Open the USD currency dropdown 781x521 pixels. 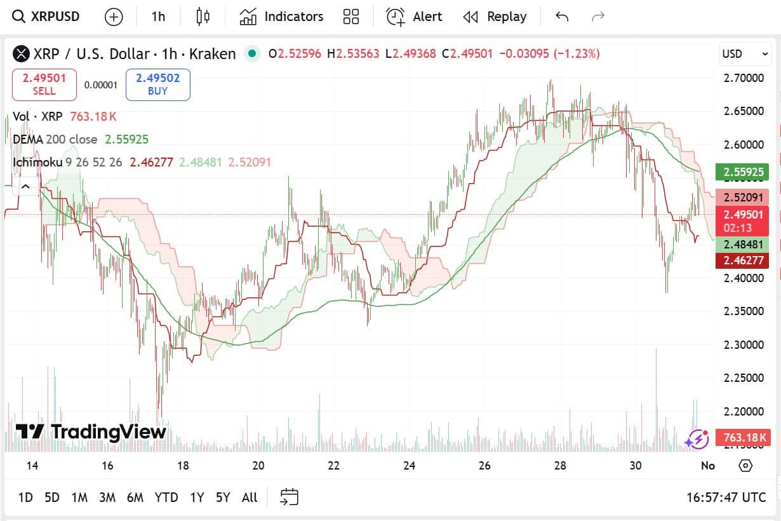(x=745, y=54)
